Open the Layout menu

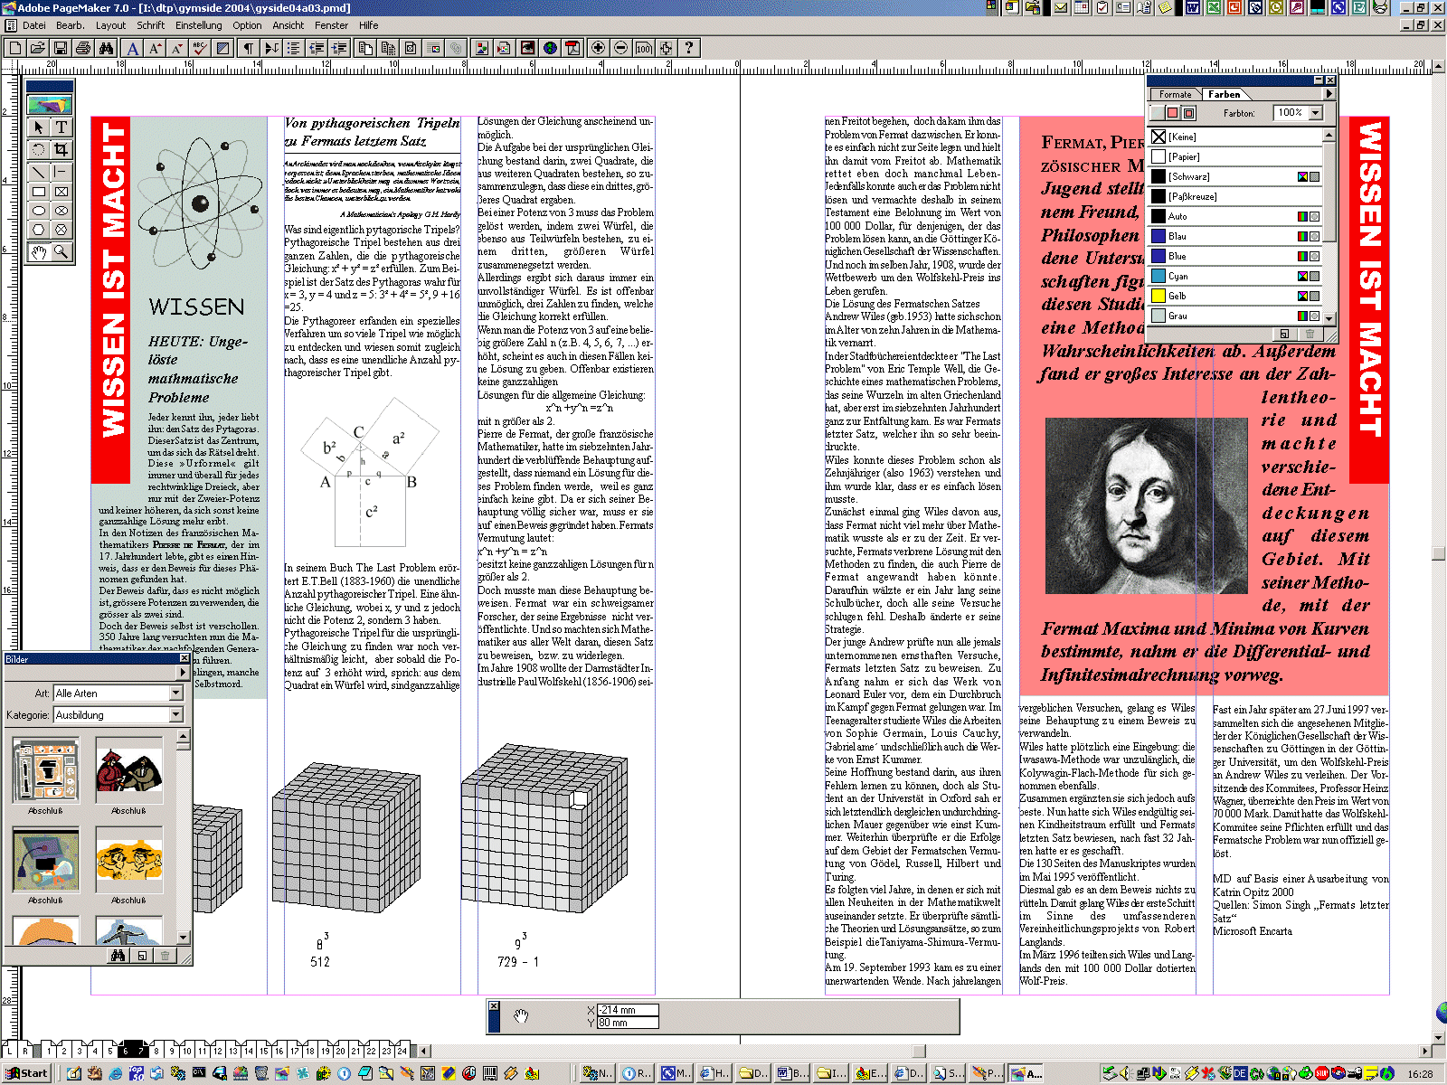[x=110, y=25]
